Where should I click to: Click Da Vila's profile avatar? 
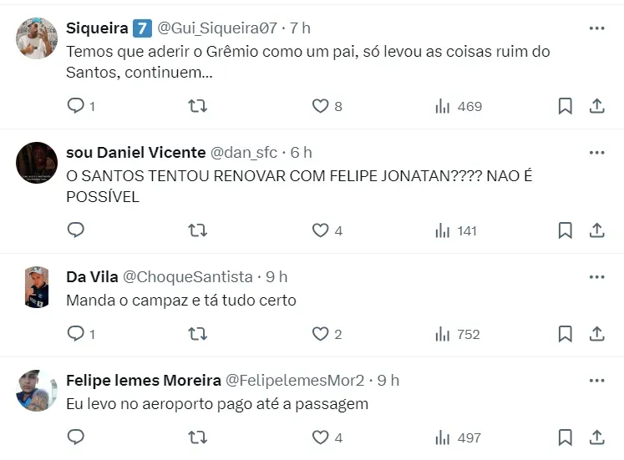(37, 287)
